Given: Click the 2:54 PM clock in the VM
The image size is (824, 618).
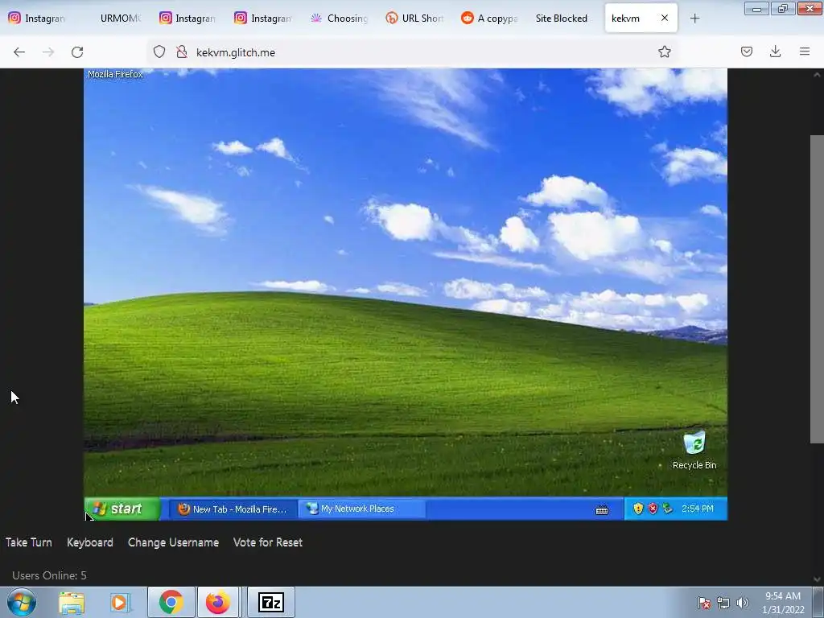Looking at the screenshot, I should point(698,509).
